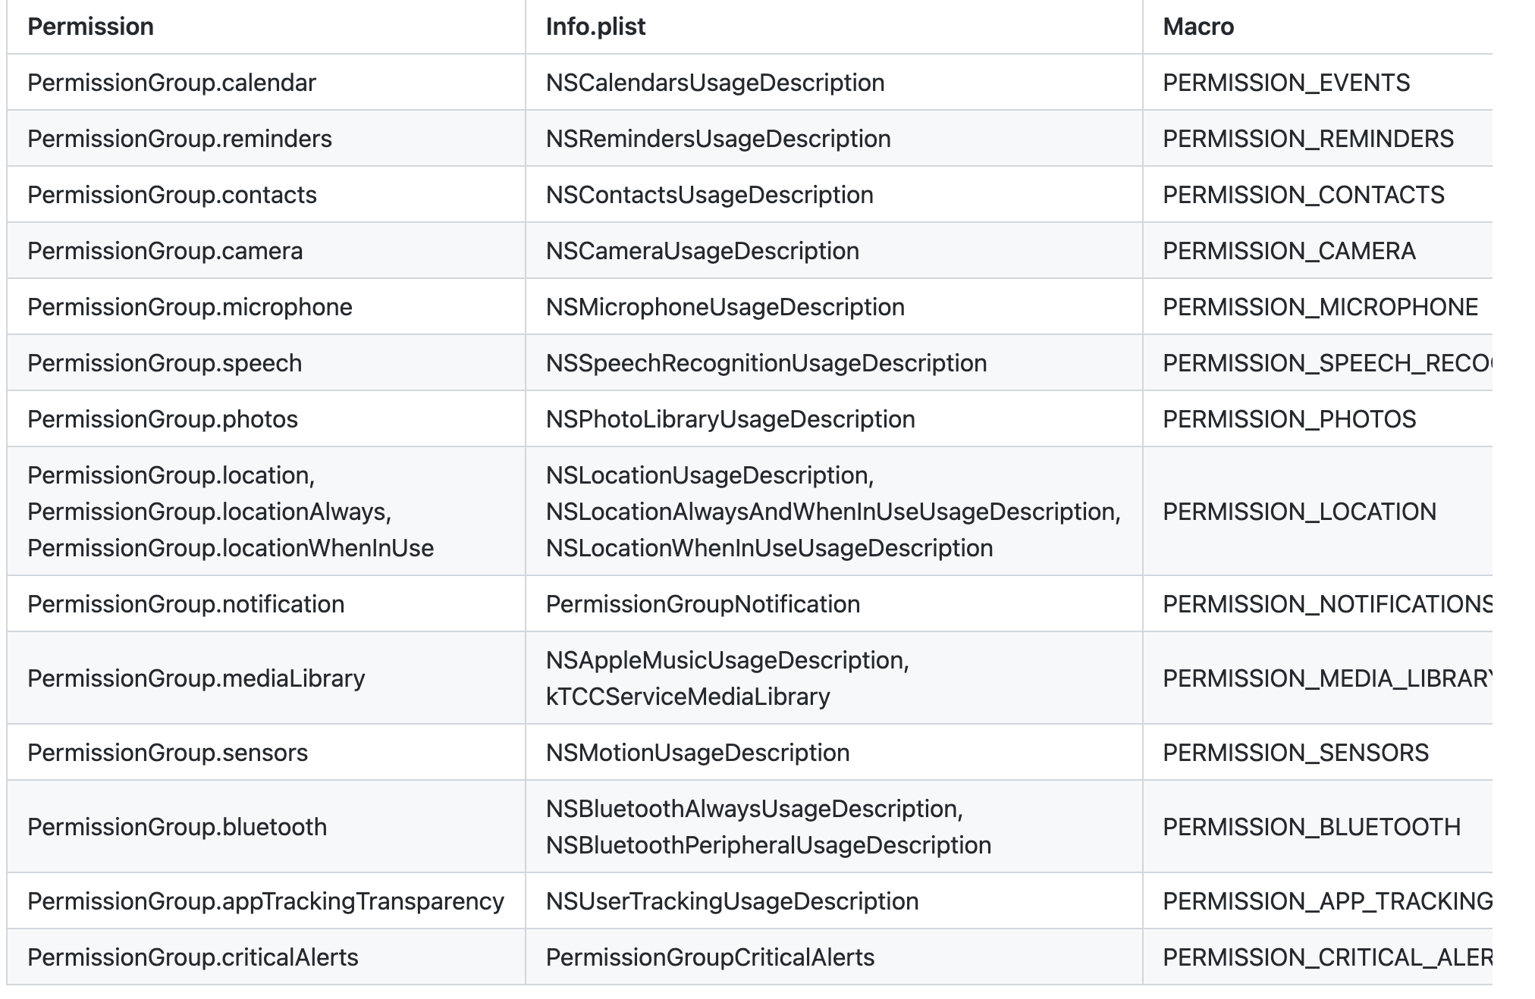Select kTCCServiceMediaLibrary text
This screenshot has width=1535, height=999.
tap(688, 697)
